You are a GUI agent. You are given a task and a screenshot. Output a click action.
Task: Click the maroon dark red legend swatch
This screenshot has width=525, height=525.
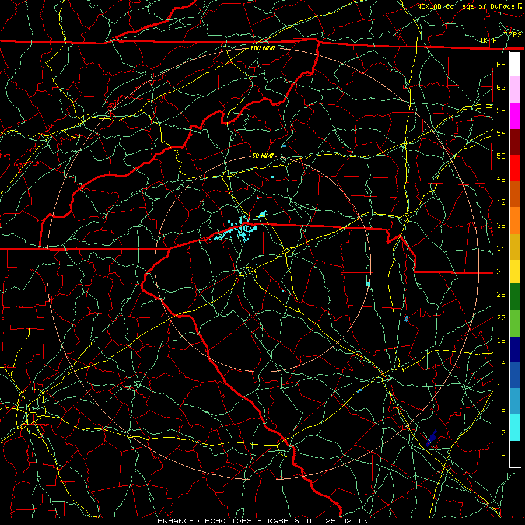pyautogui.click(x=515, y=142)
